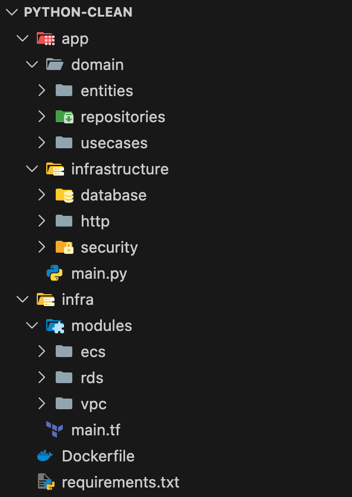Expand the ecs folder

pos(41,351)
